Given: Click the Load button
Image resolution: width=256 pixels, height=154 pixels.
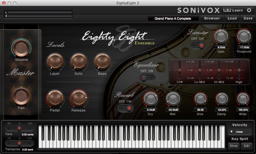Looking at the screenshot, I should pos(232,18).
